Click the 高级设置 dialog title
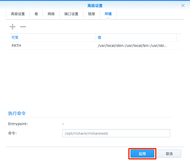The image size is (190, 160). tap(95, 6)
